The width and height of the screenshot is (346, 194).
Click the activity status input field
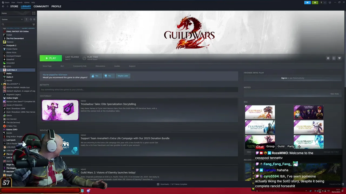[139, 89]
